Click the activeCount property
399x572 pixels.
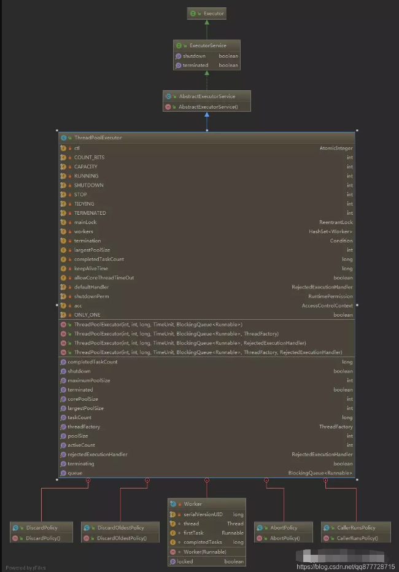[x=81, y=445]
